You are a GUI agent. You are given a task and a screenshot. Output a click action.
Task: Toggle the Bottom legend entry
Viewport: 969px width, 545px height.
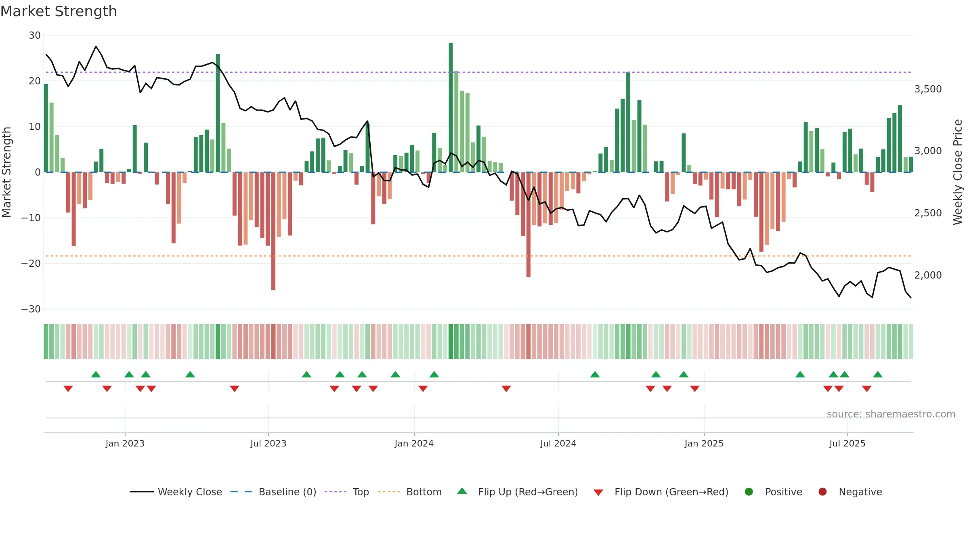(410, 492)
